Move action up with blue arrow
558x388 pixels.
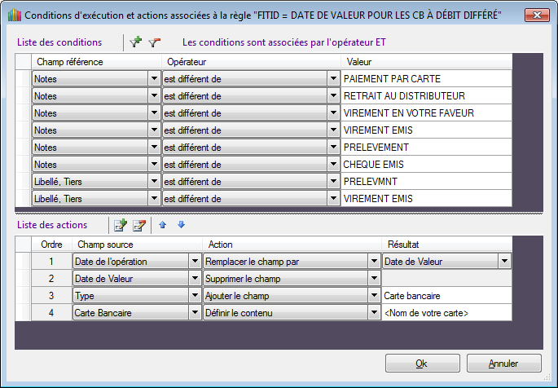tap(162, 225)
